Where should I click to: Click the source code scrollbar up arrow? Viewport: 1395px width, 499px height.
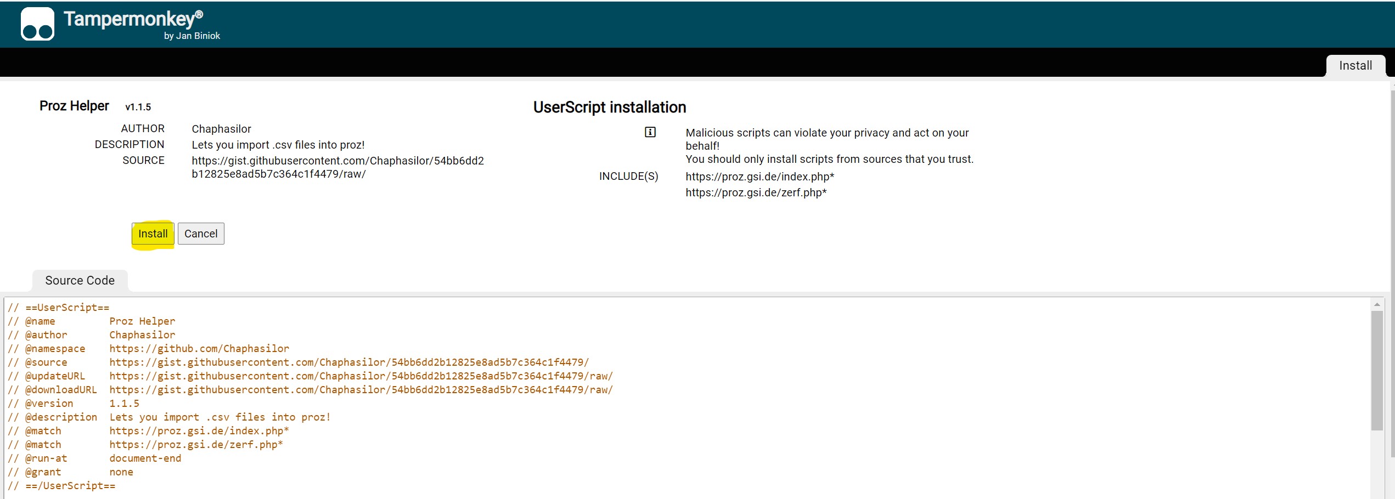pos(1377,304)
